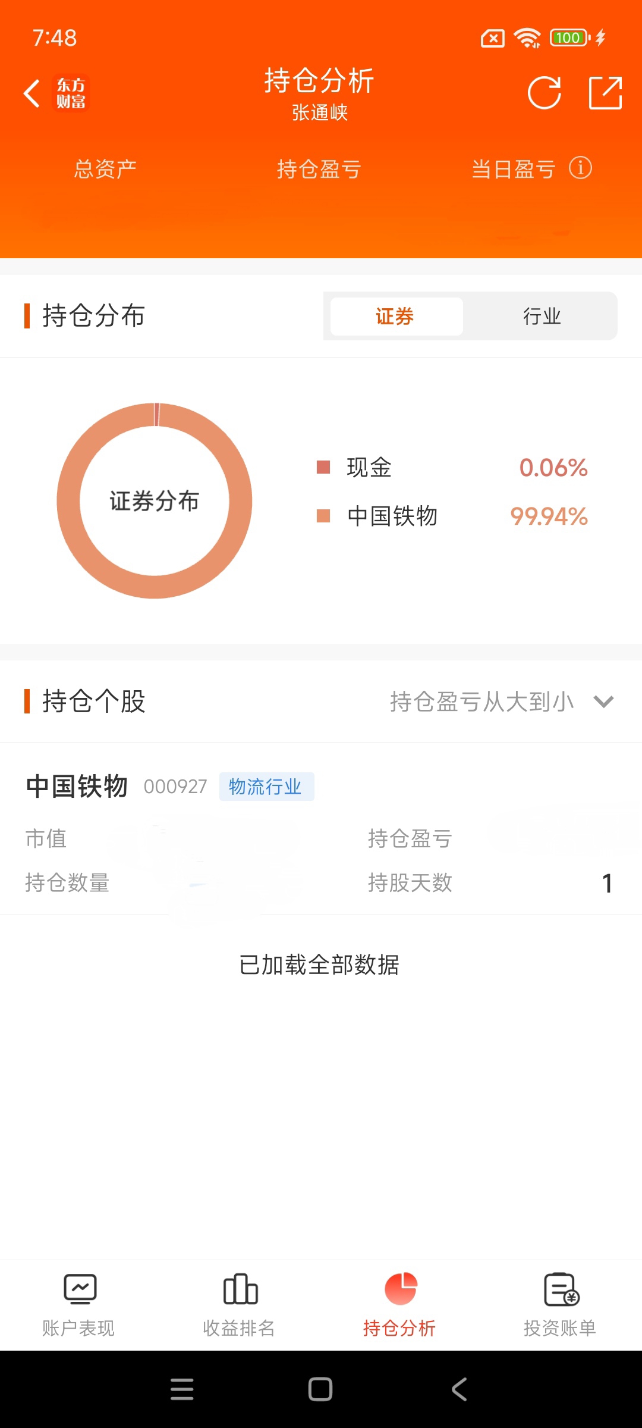Open 投资账单 bill icon
This screenshot has height=1428, width=642.
click(x=561, y=1289)
